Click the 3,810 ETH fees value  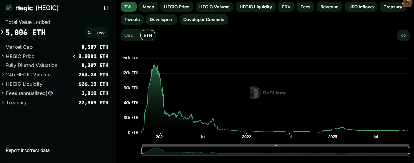pos(95,93)
